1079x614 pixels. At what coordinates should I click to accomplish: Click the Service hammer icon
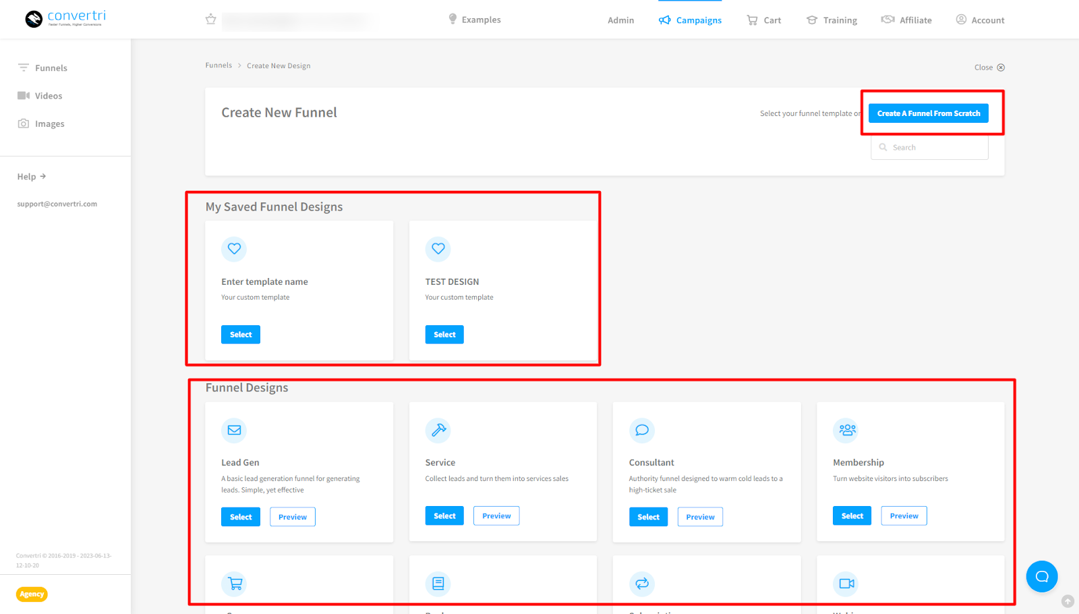[438, 430]
